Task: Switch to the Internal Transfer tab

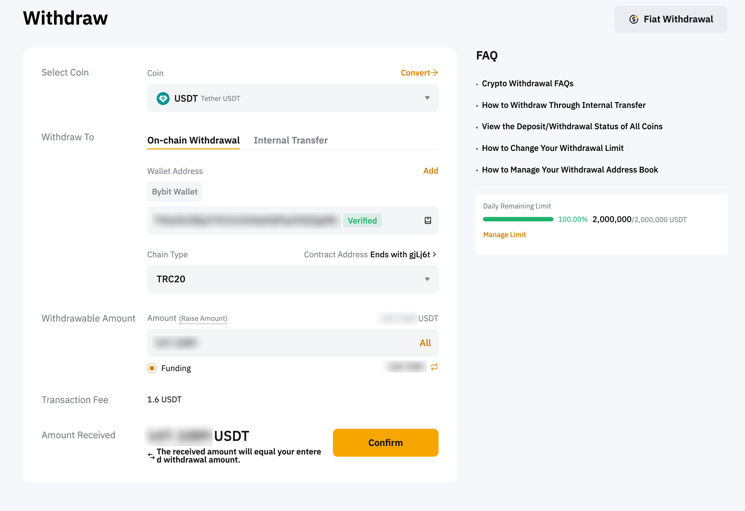Action: [x=291, y=140]
